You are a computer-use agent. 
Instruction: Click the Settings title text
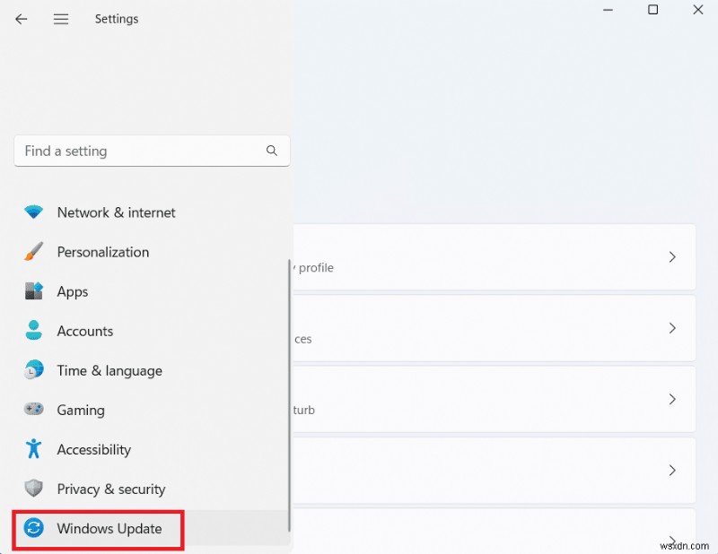[x=117, y=19]
